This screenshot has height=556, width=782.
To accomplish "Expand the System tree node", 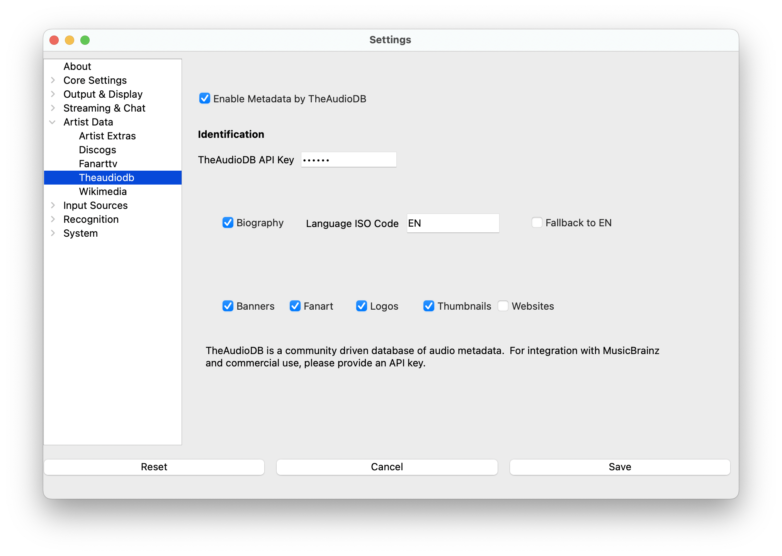I will 53,233.
